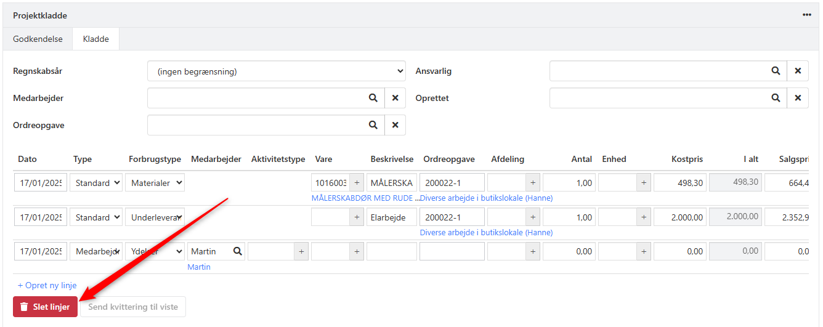The image size is (823, 327).
Task: Select the Kladde tab
Action: [x=95, y=39]
